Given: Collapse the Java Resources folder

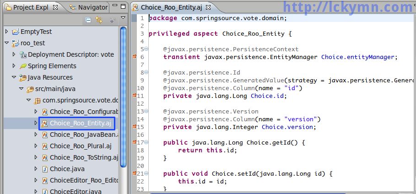Looking at the screenshot, I should 14,77.
